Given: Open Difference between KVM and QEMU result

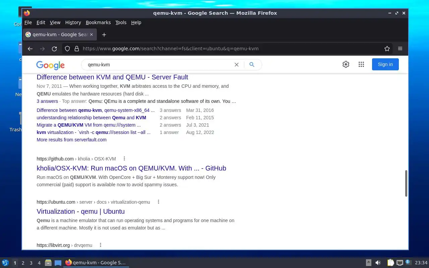Looking at the screenshot, I should (112, 77).
